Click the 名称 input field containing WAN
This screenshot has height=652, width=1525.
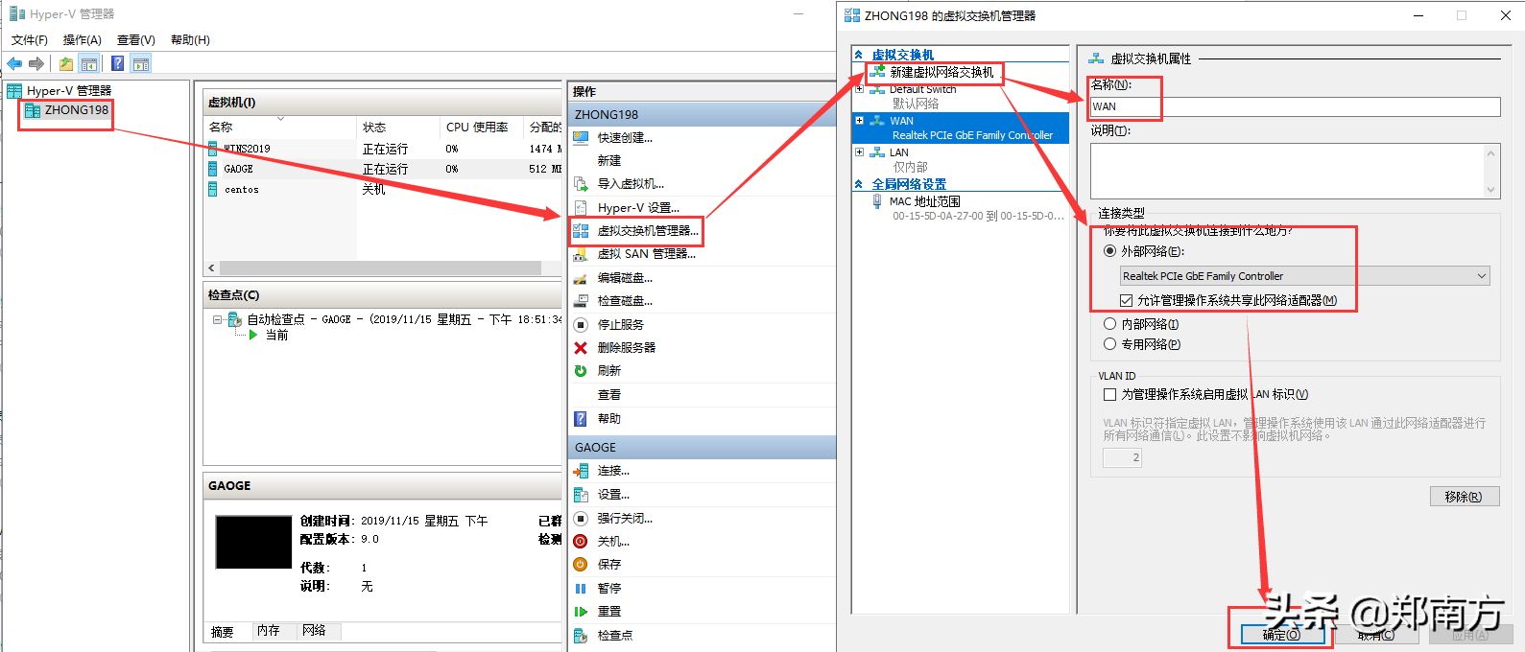coord(1295,106)
